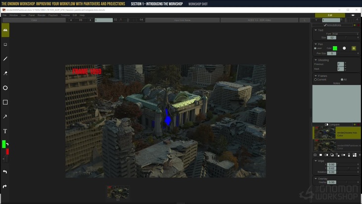Pick the arrow annotation tool
This screenshot has height=204, width=362.
[x=5, y=117]
